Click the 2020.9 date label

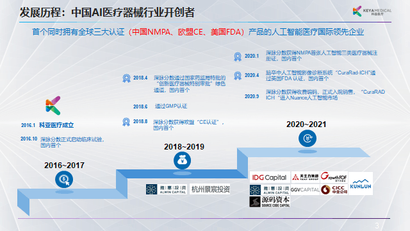pos(252,96)
